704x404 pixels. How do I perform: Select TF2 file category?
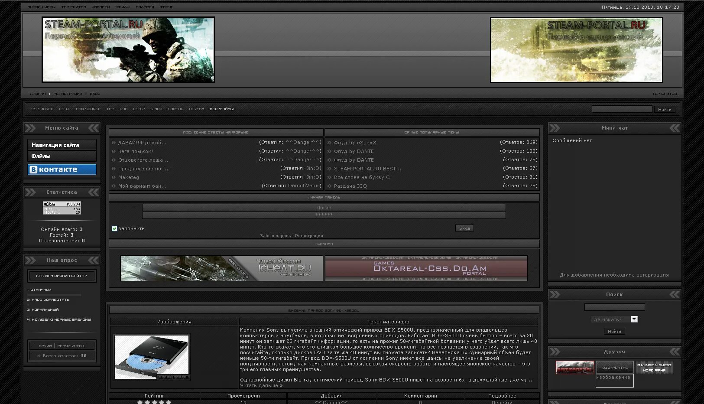[110, 109]
